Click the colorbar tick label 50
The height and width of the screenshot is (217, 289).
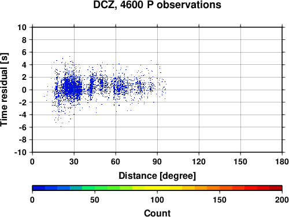coord(95,200)
